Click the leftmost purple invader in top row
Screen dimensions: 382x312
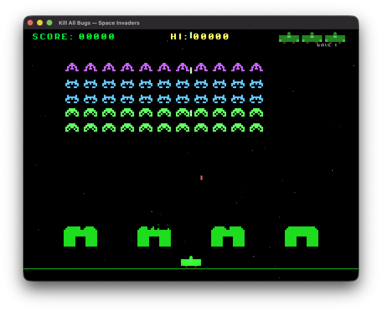pos(72,67)
